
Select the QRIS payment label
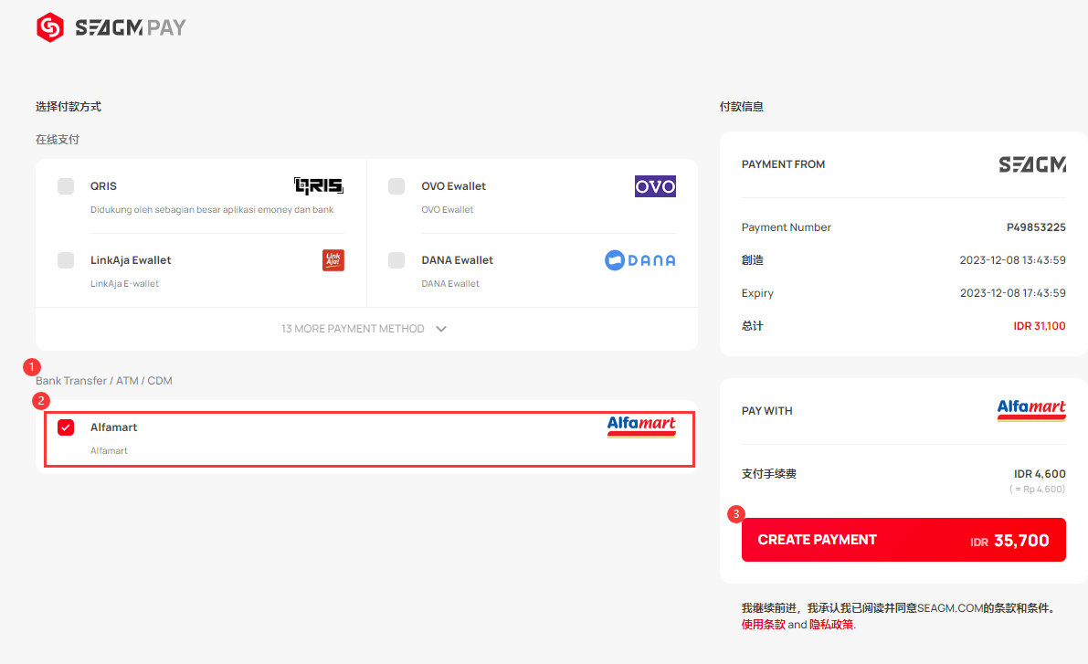[103, 186]
